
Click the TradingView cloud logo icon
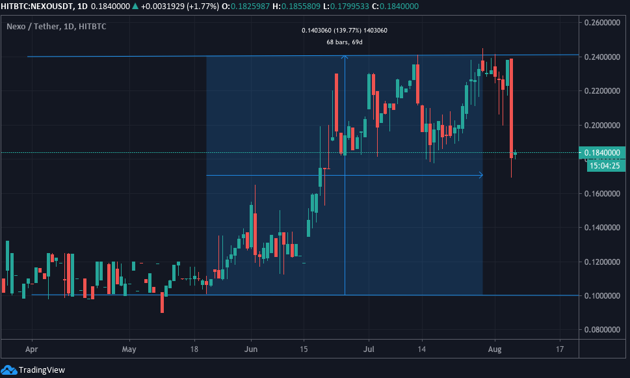[x=10, y=370]
